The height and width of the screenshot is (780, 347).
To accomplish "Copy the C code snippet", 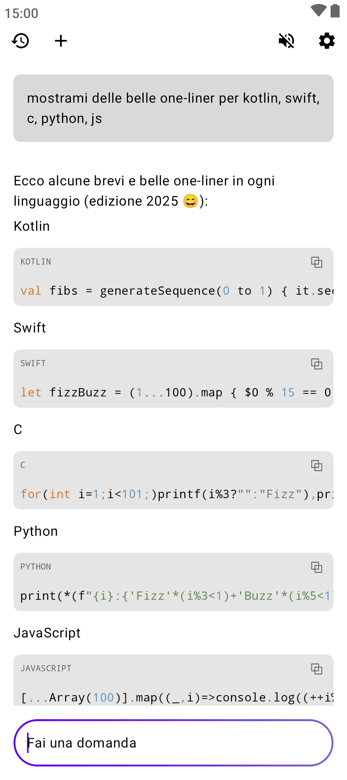I will coord(316,465).
